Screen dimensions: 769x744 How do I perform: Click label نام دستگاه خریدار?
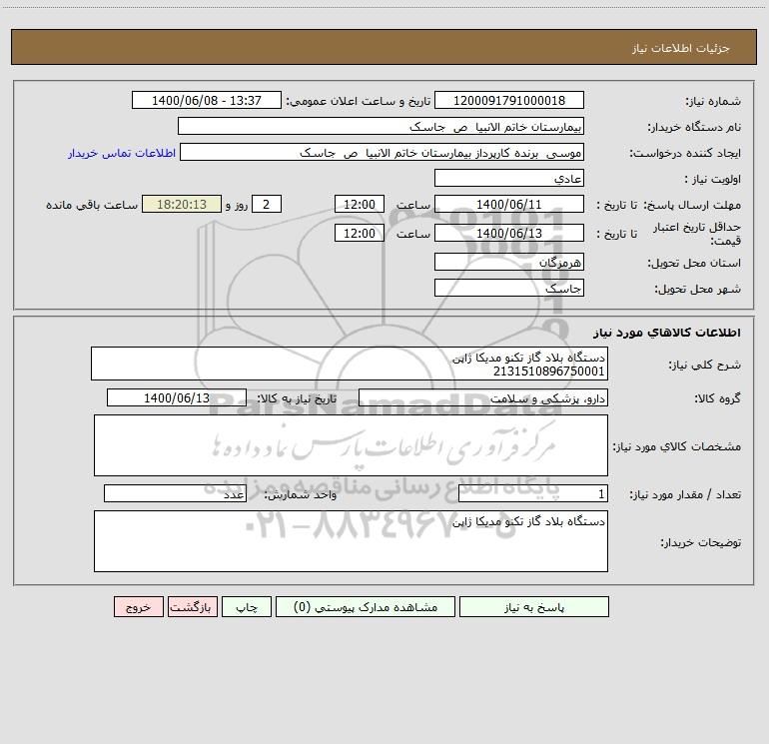click(x=694, y=127)
